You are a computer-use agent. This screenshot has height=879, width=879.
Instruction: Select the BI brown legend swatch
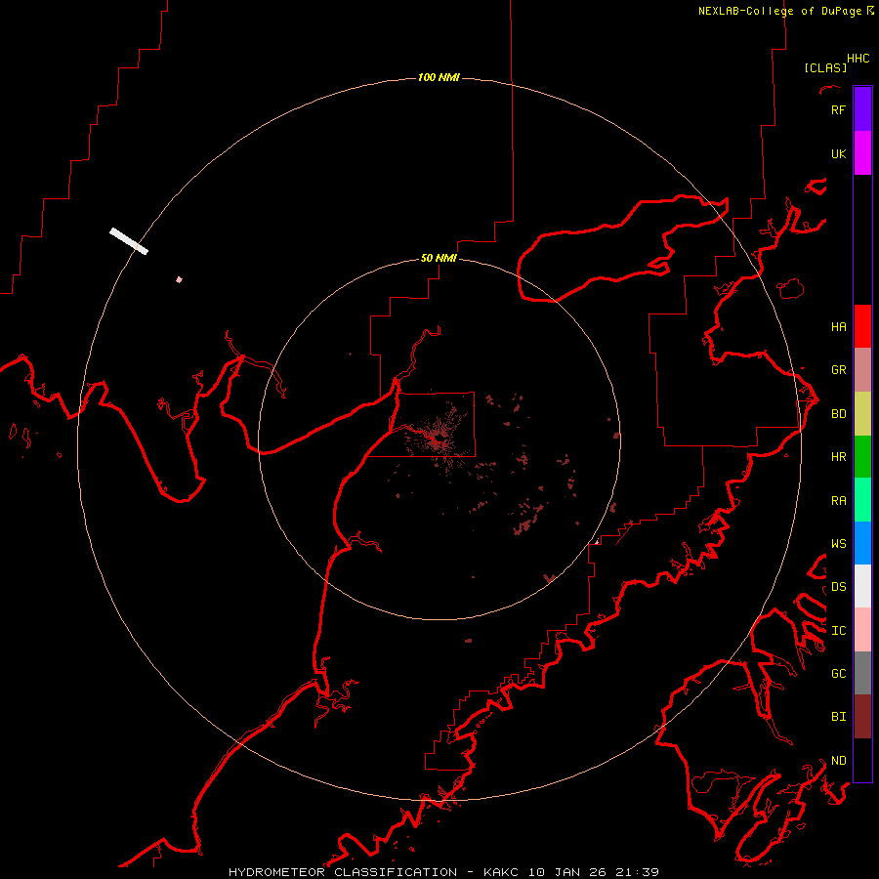point(862,717)
